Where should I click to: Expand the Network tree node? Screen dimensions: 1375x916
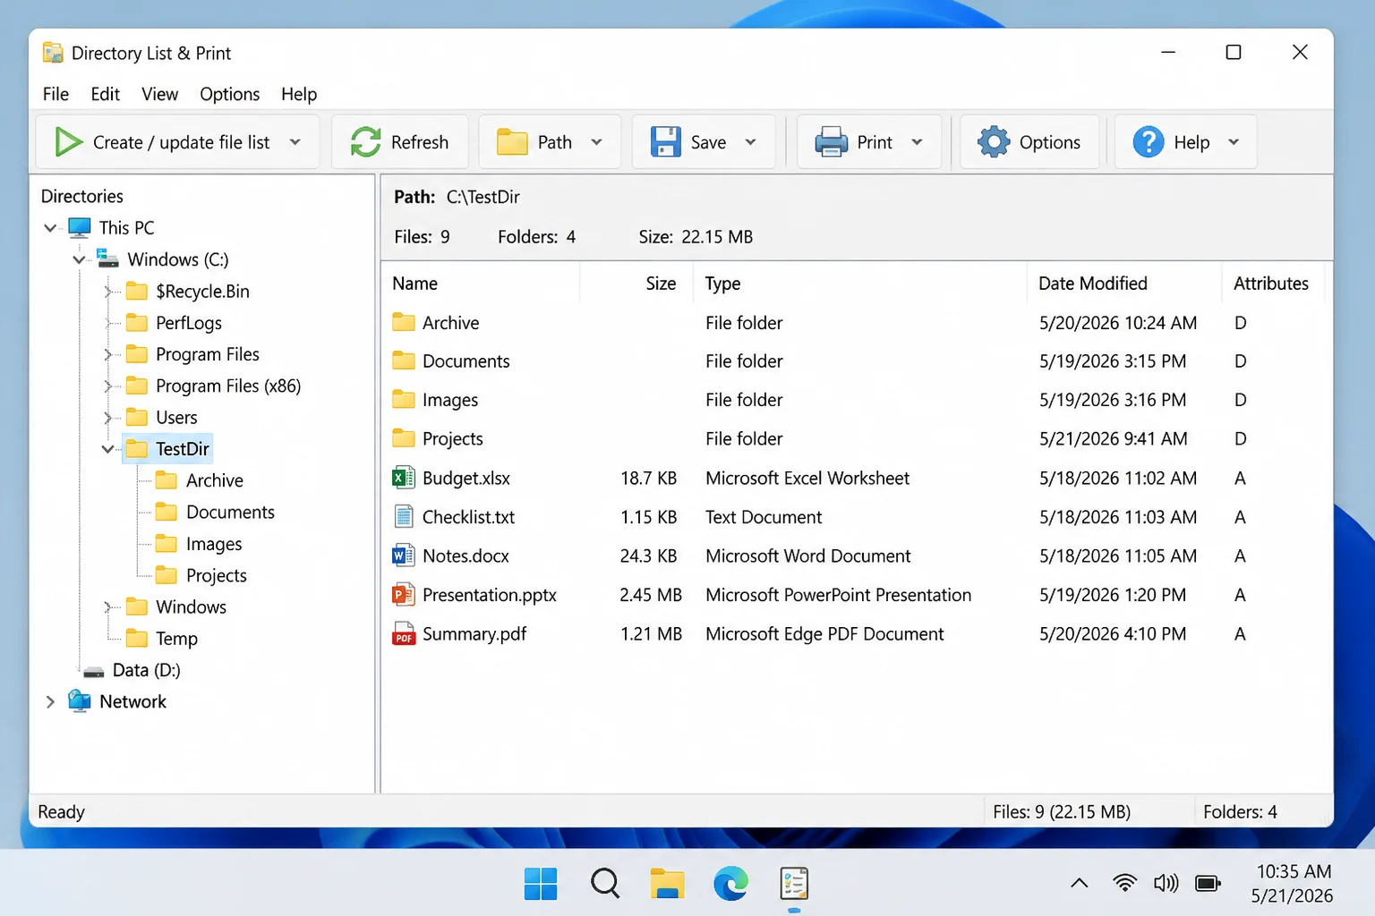tap(50, 702)
